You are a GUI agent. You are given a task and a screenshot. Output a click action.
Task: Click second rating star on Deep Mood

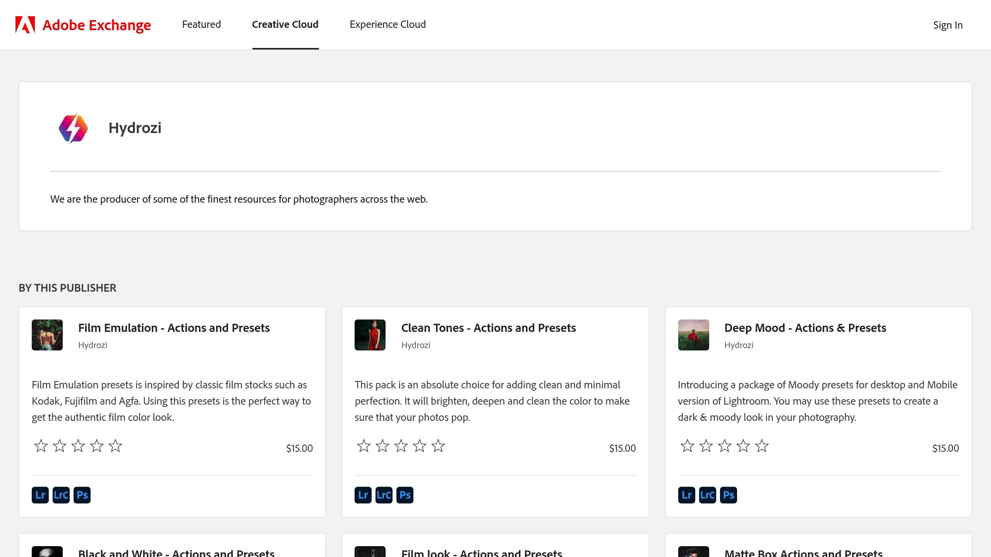706,446
